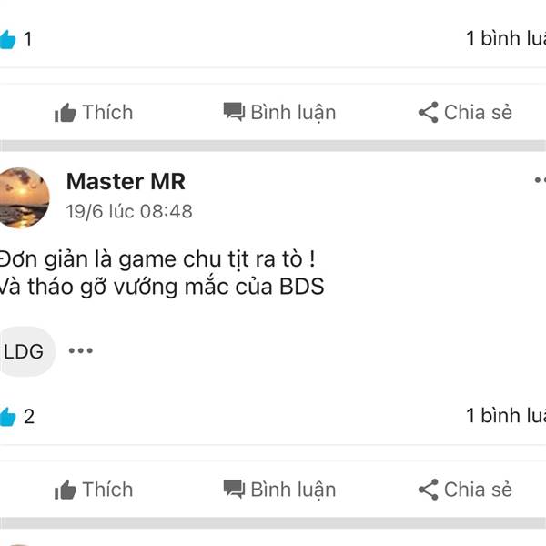Open Master MR profile name
This screenshot has width=546, height=546.
pyautogui.click(x=126, y=181)
